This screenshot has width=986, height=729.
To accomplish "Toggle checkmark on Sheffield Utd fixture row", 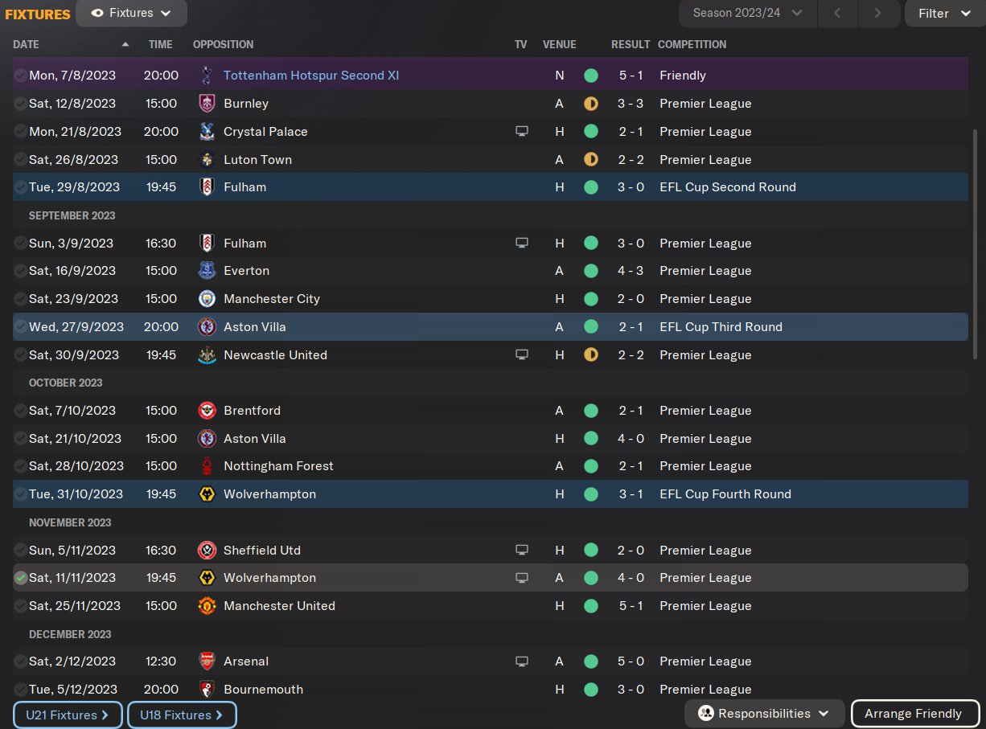I will 21,551.
